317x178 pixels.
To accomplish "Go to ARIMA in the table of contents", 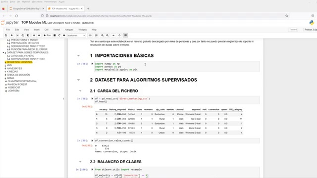I will pyautogui.click(x=10, y=78).
